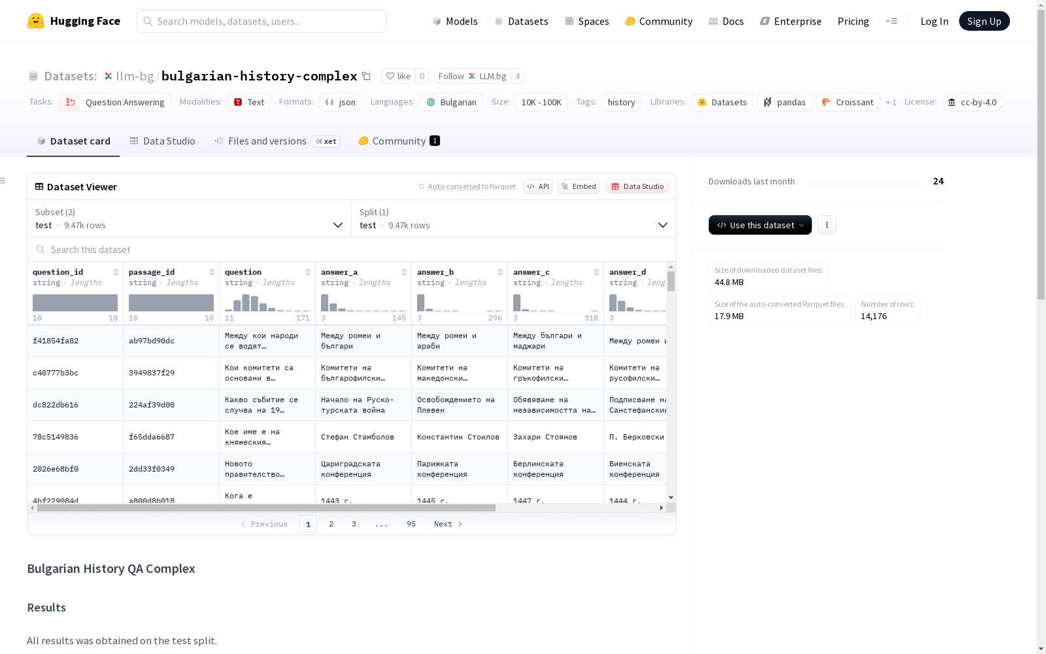
Task: Click the Embed button
Action: [x=579, y=186]
